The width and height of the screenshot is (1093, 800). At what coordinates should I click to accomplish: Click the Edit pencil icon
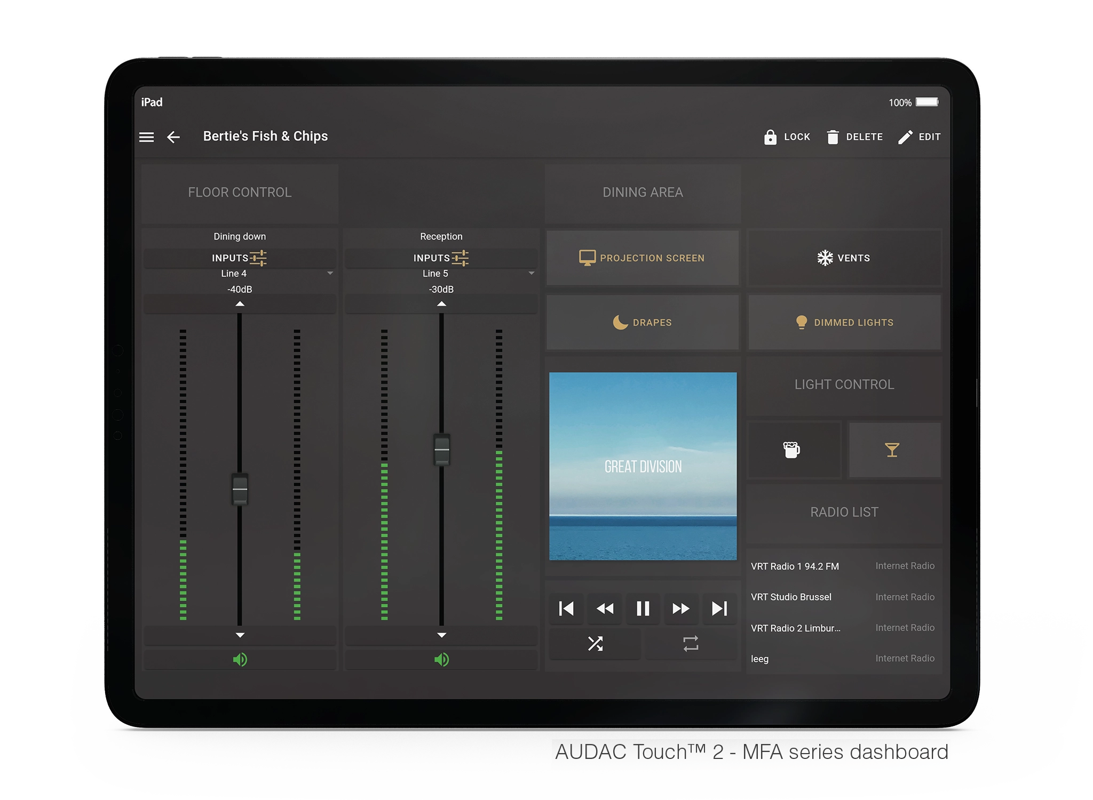pos(905,137)
